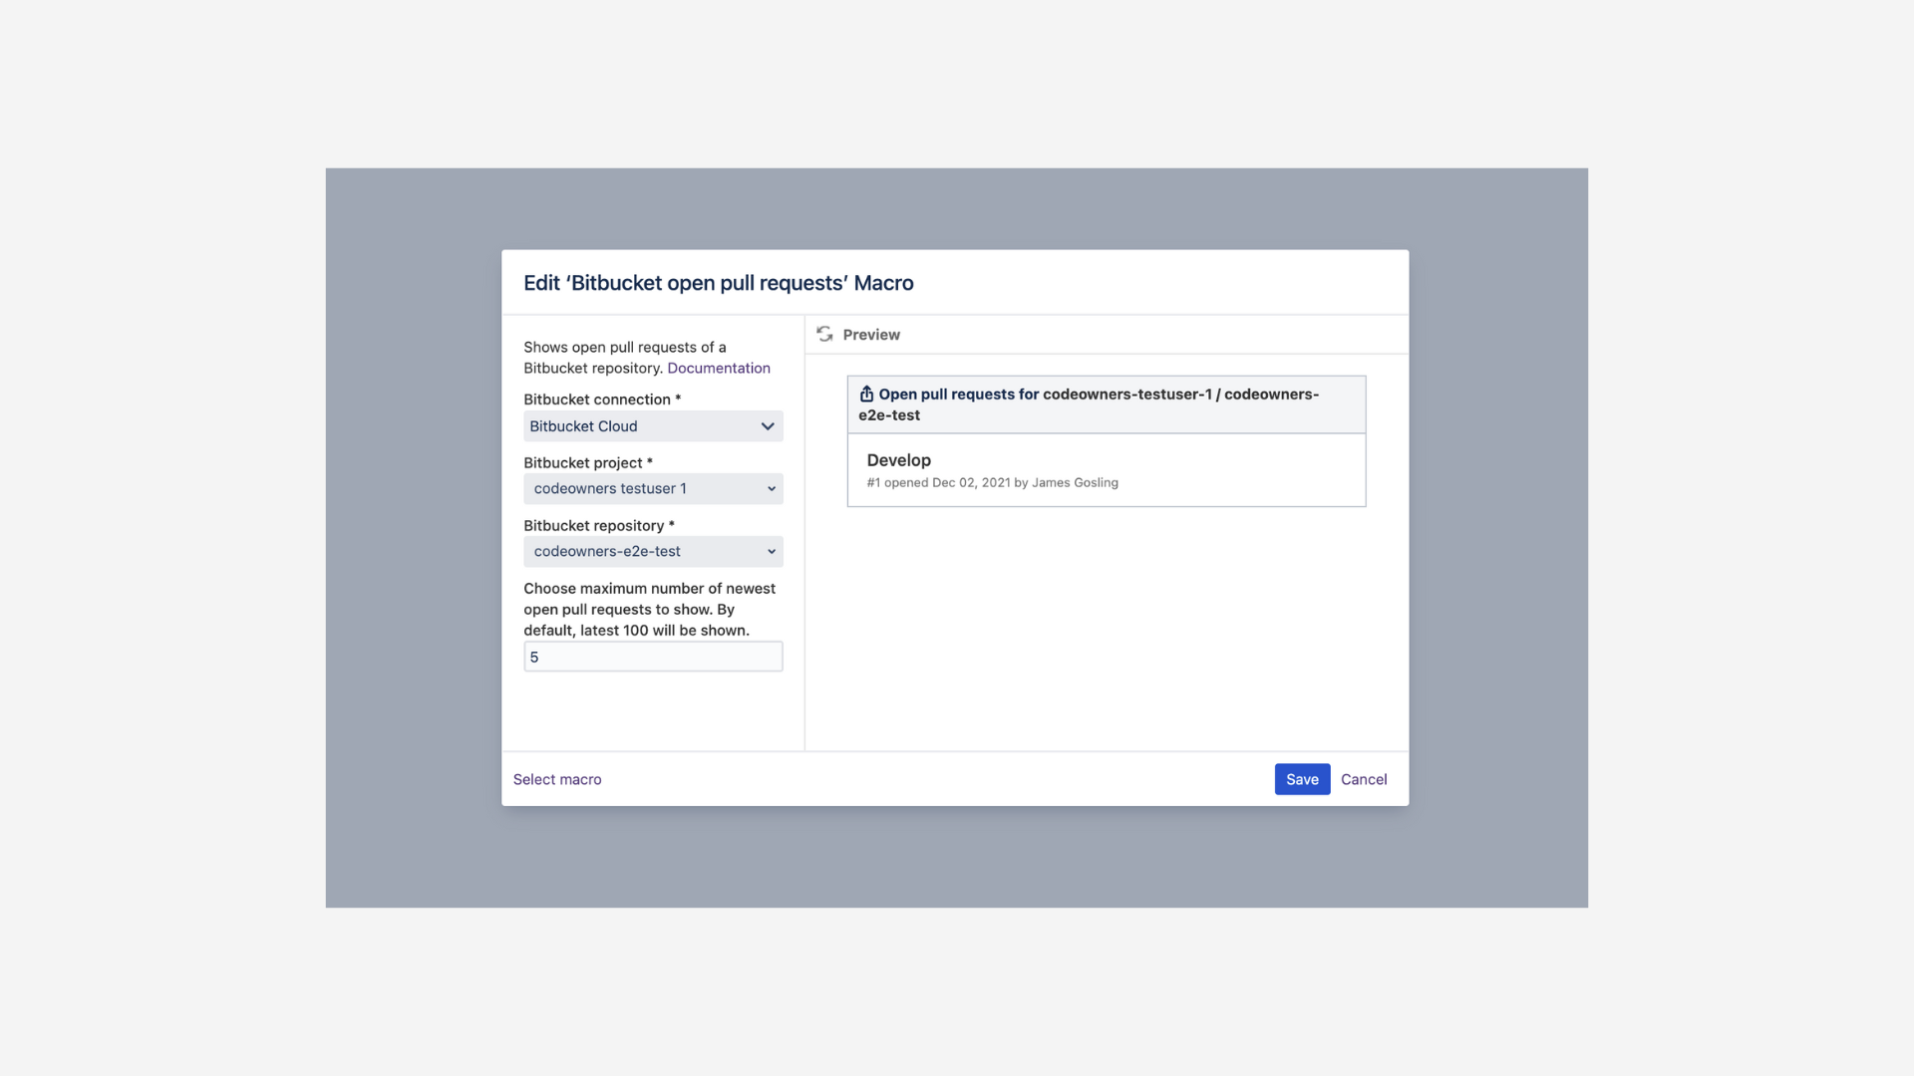Viewport: 1914px width, 1076px height.
Task: Click the Preview label
Action: tap(871, 334)
